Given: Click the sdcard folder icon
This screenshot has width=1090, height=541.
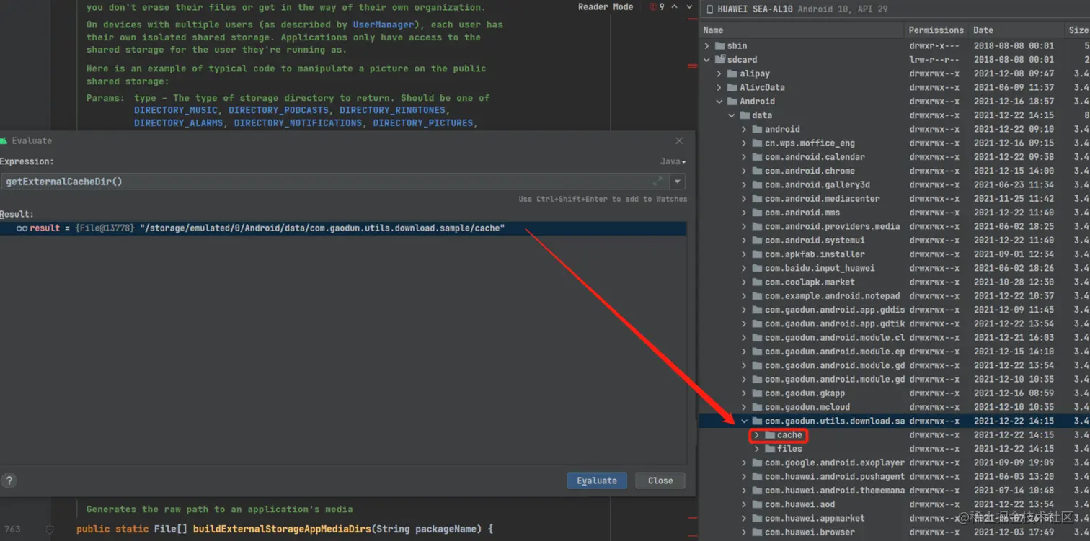Looking at the screenshot, I should click(x=720, y=60).
